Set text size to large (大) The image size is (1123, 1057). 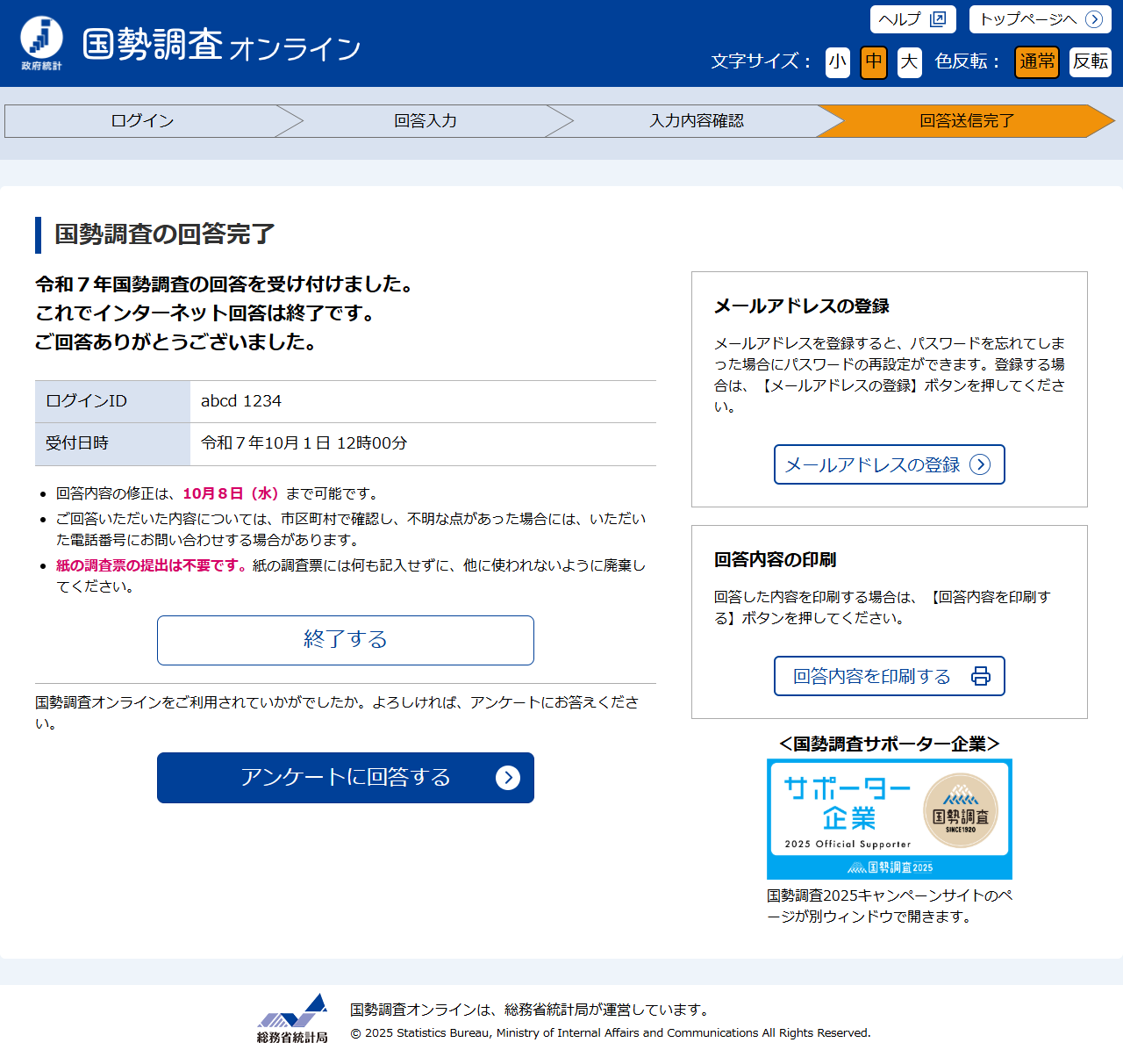point(909,61)
